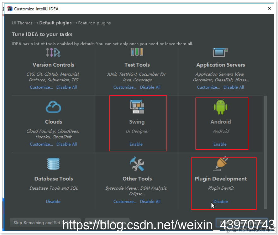
Task: Click the Plugin Development heading
Action: 221,179
